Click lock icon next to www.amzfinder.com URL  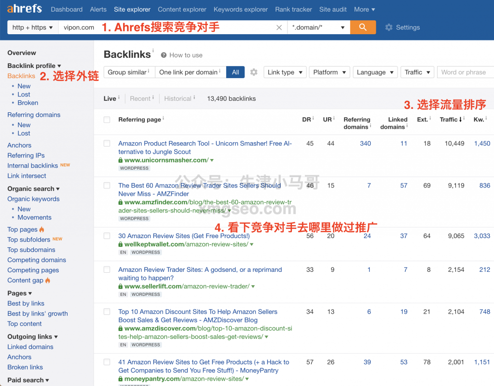120,202
